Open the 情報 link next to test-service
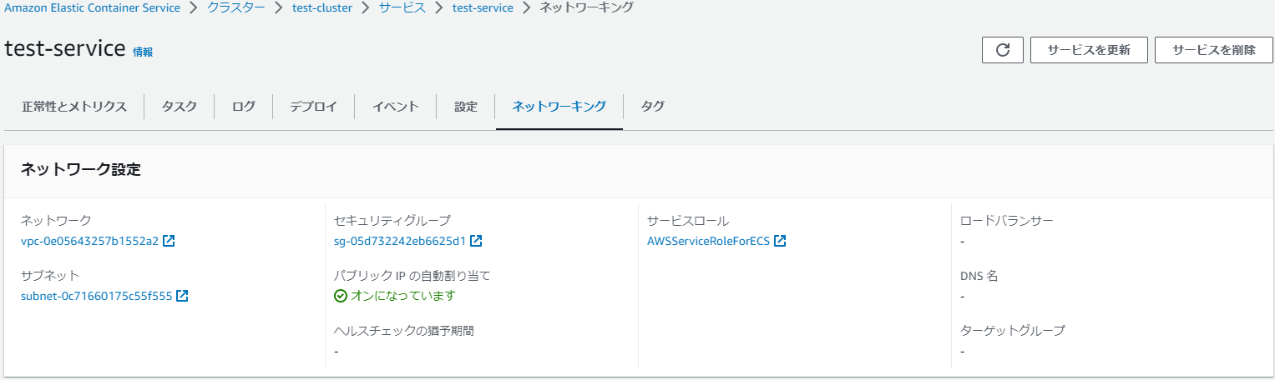Screen dimensions: 1275x380 143,52
